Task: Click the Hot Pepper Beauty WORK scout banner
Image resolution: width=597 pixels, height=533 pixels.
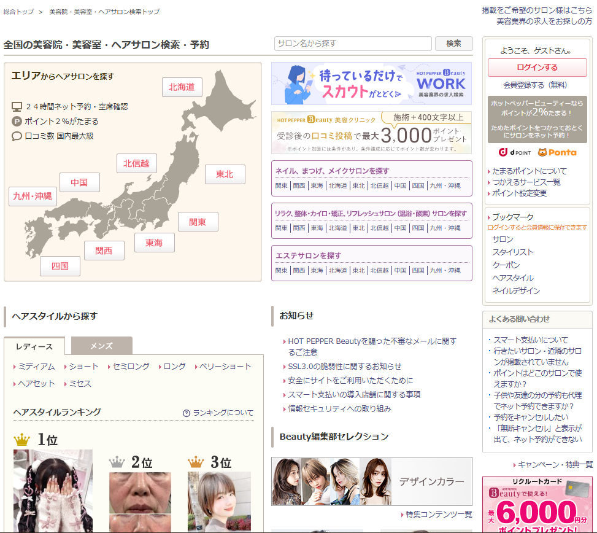Action: pos(371,84)
